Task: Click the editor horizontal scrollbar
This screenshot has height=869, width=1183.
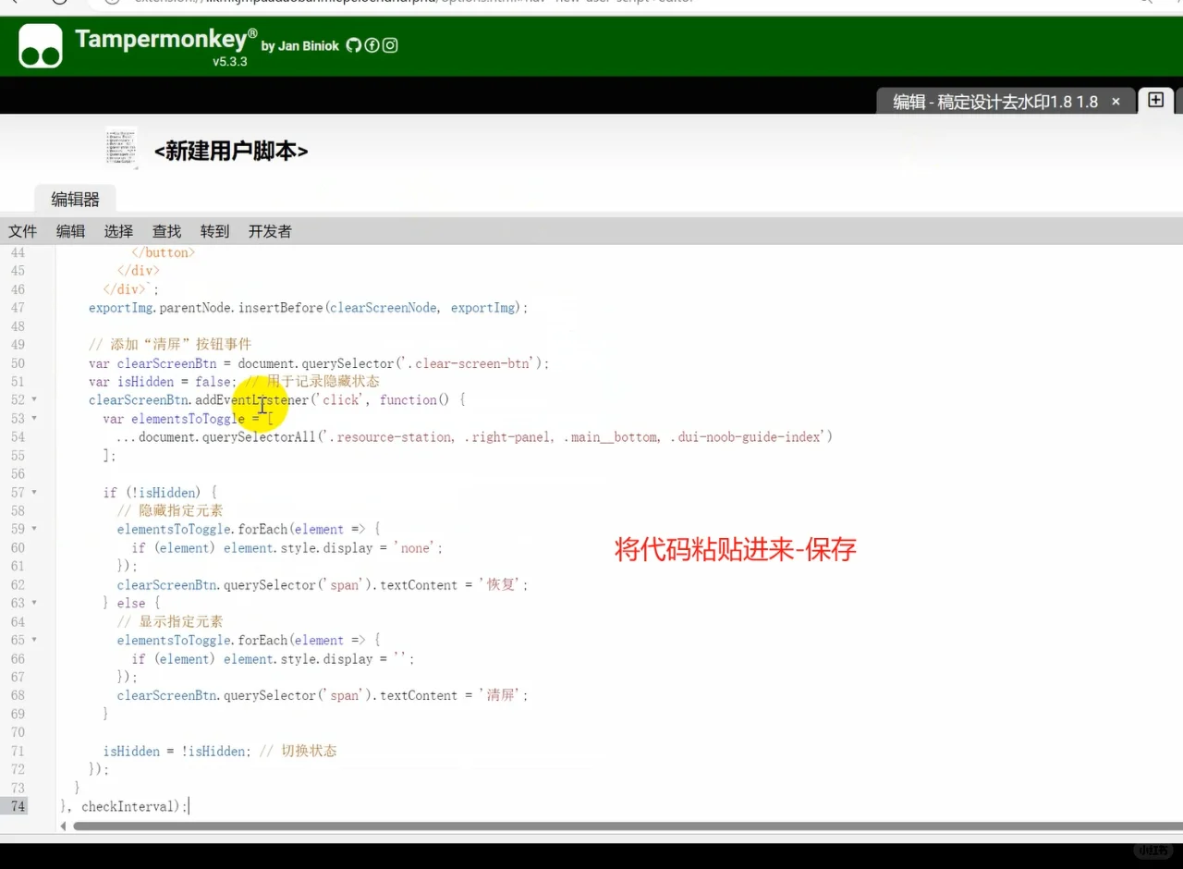Action: tap(628, 826)
